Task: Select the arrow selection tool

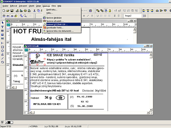Action: [x=2, y=22]
